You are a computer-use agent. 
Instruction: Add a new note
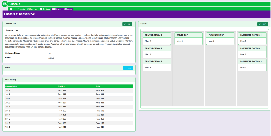[x=128, y=68]
